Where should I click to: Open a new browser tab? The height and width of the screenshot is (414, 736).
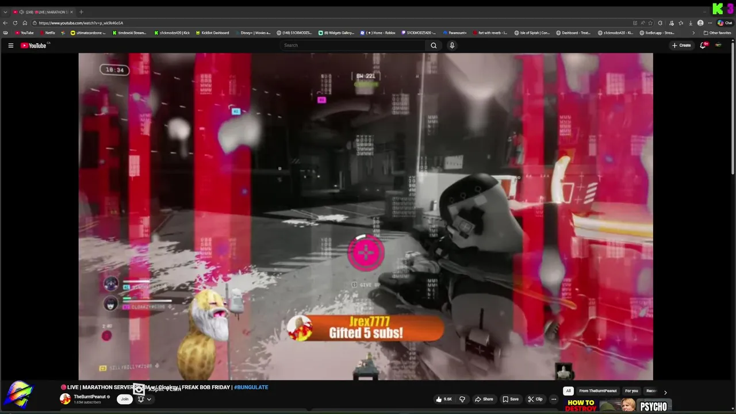81,12
